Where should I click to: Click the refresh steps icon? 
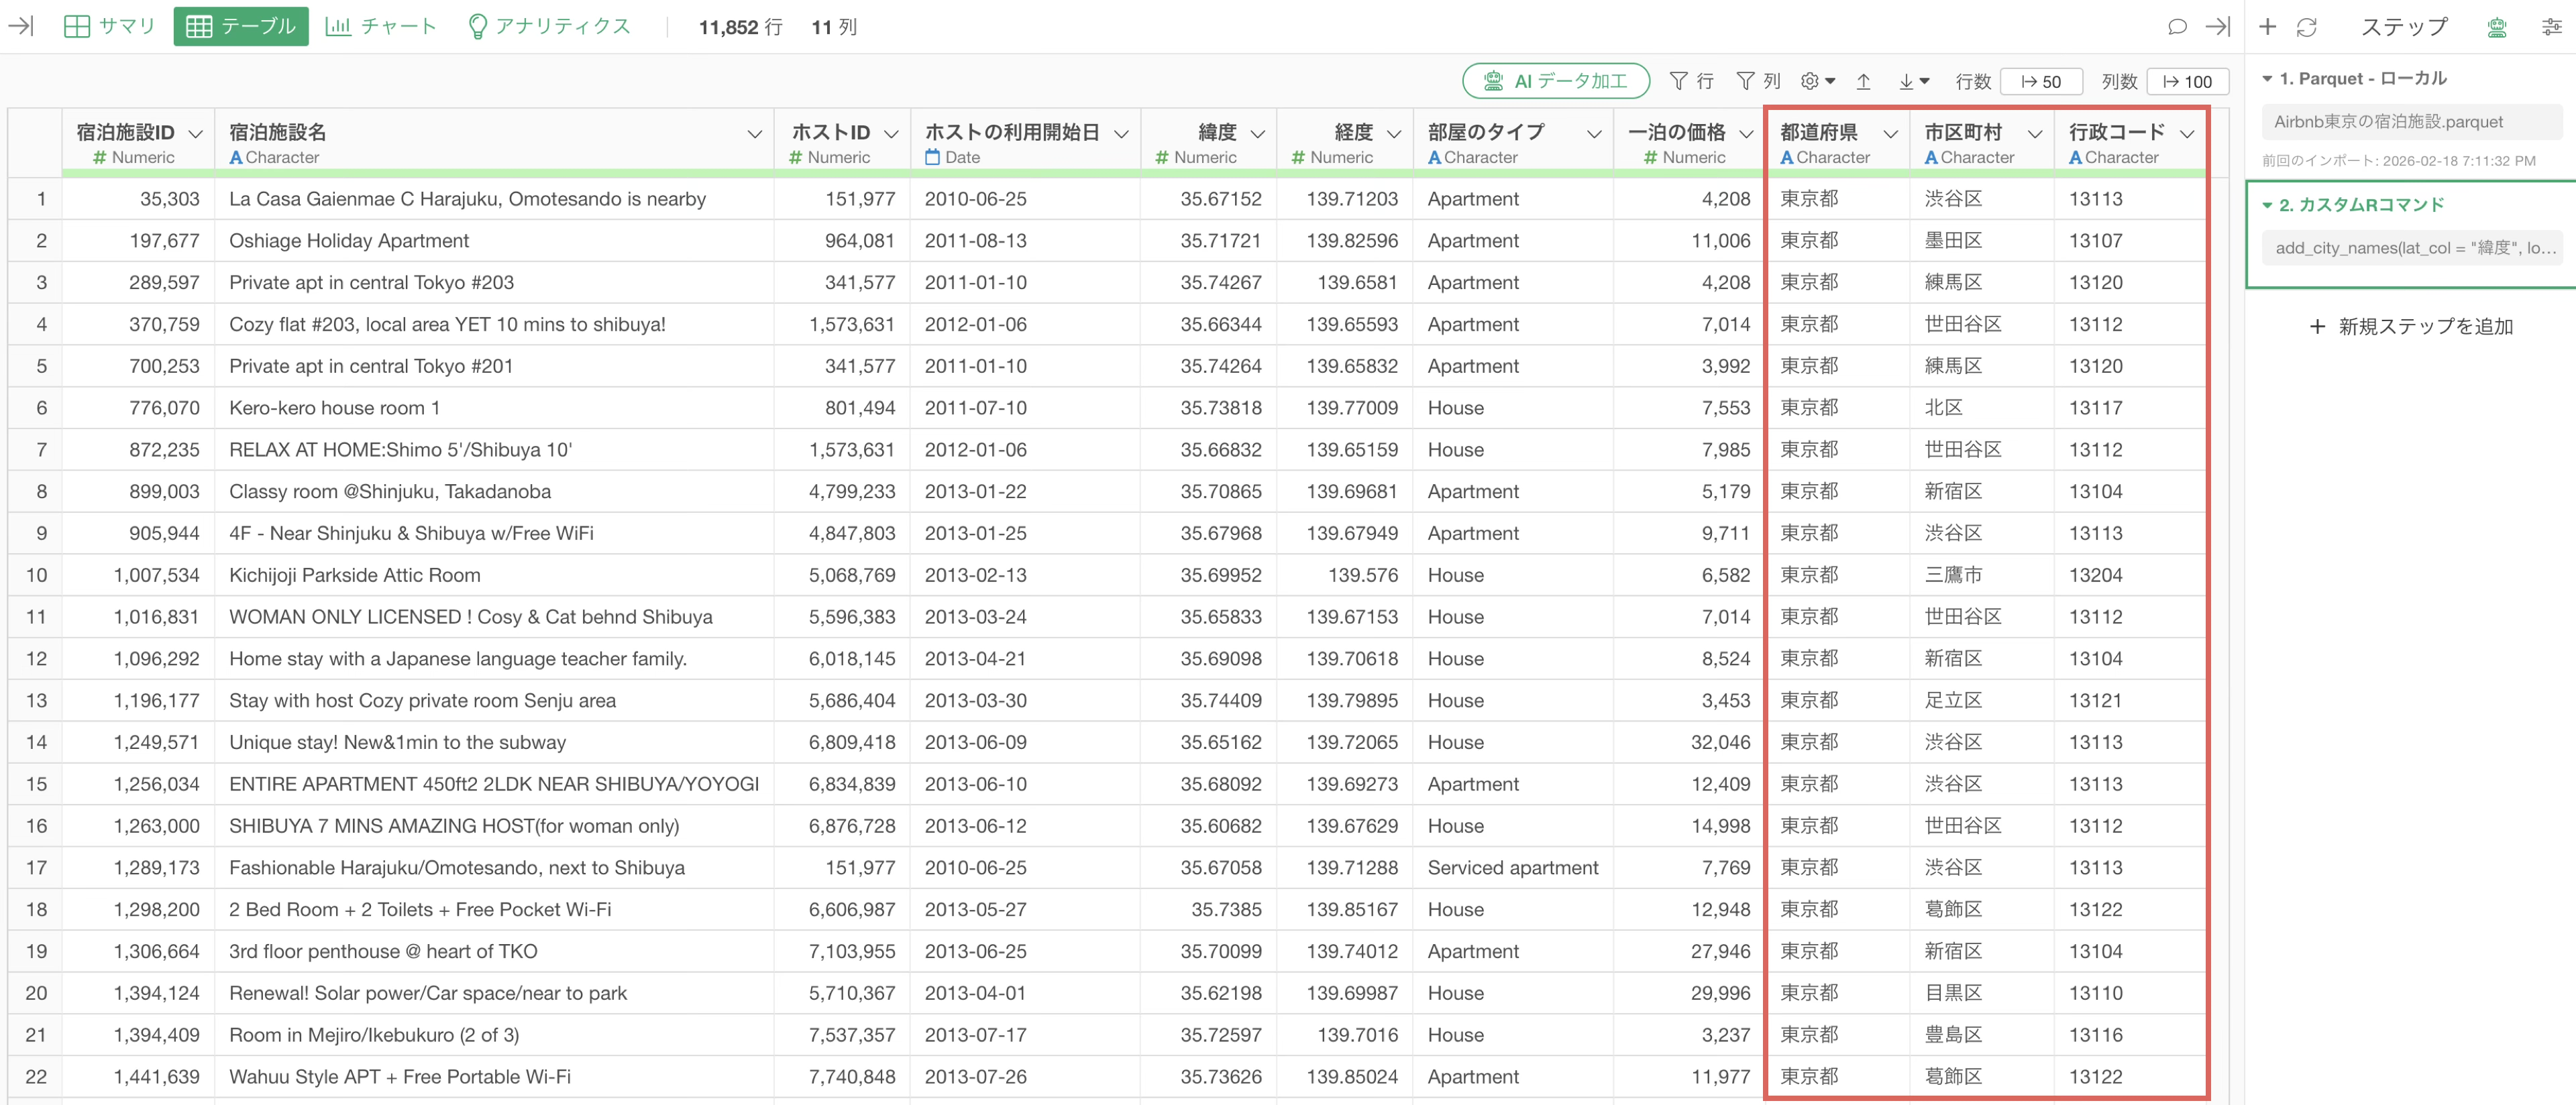pyautogui.click(x=2306, y=27)
